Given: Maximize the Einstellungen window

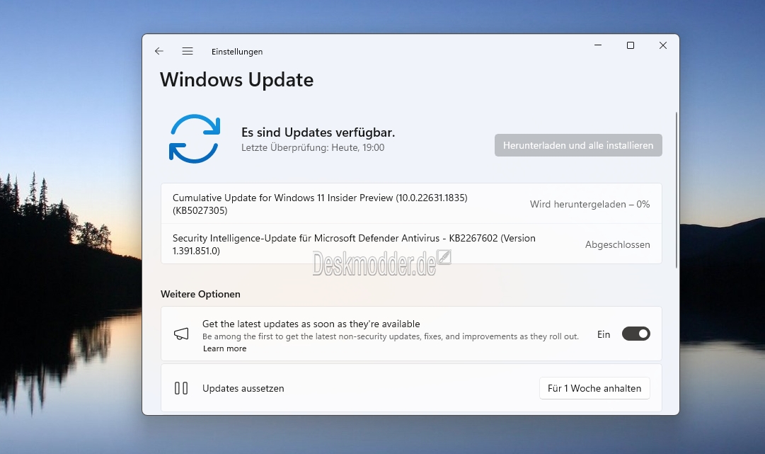Looking at the screenshot, I should point(631,45).
